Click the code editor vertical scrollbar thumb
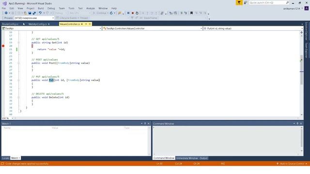The image size is (310, 174). pyautogui.click(x=301, y=70)
